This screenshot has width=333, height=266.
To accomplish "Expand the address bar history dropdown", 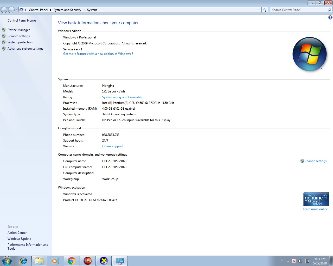I will pyautogui.click(x=259, y=10).
